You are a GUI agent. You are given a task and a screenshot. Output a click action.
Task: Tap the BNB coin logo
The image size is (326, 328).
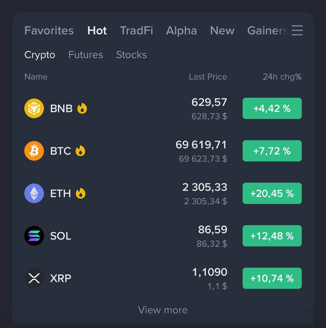34,108
